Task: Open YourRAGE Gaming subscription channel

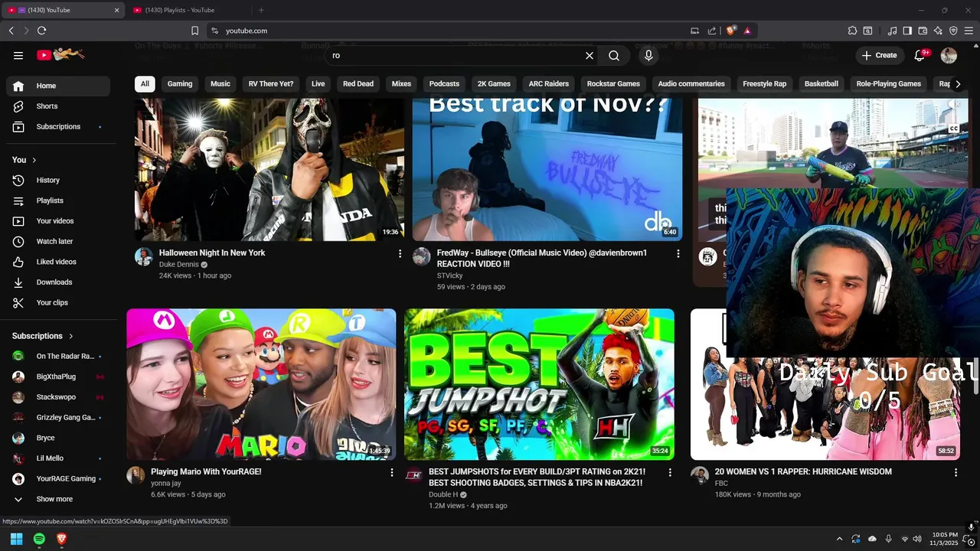Action: 58,478
